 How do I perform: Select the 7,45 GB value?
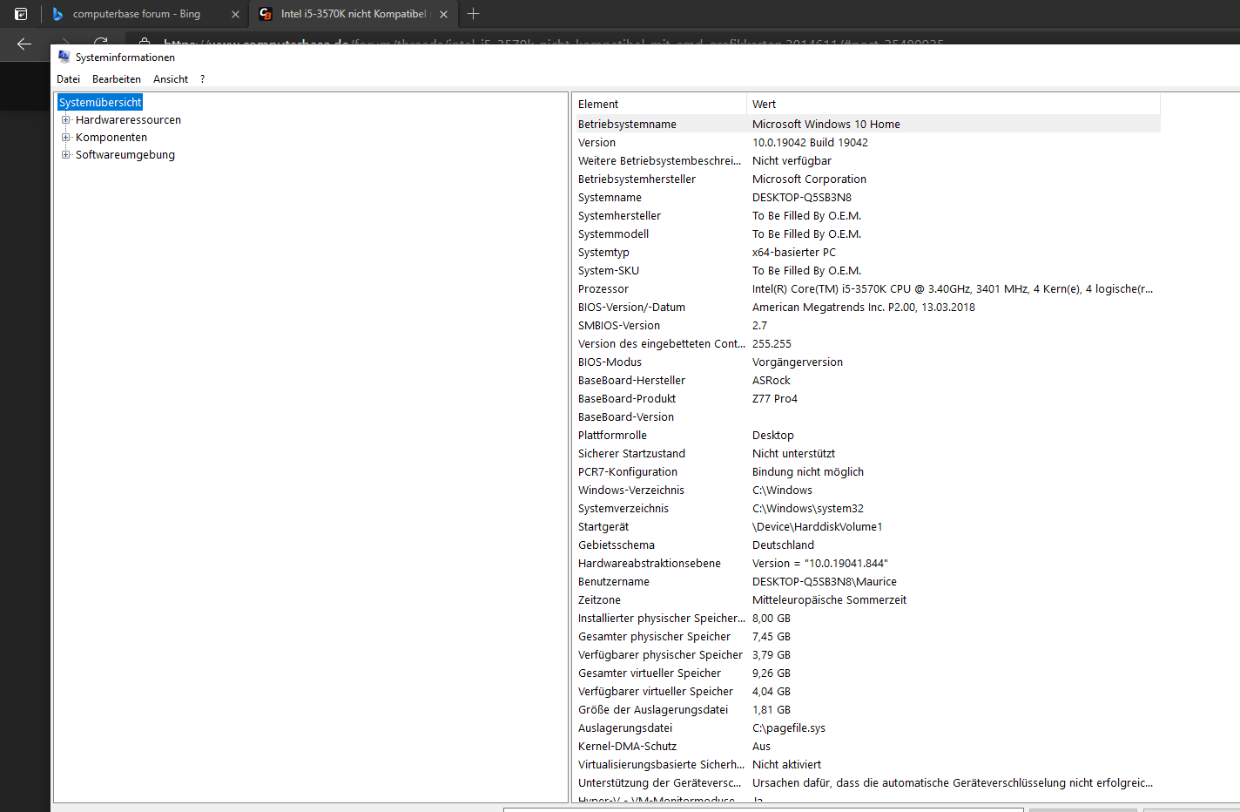(772, 637)
